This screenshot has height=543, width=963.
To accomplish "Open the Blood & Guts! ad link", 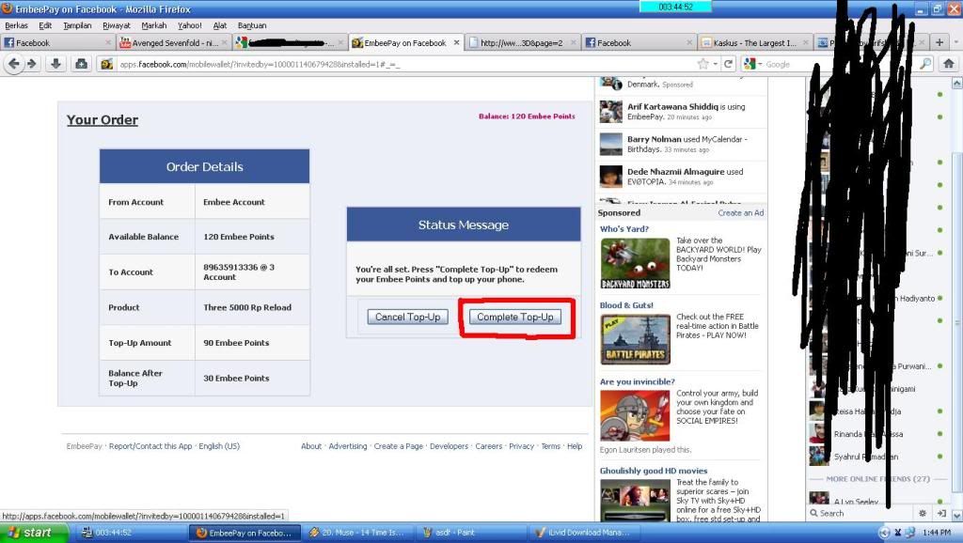I will tap(626, 305).
